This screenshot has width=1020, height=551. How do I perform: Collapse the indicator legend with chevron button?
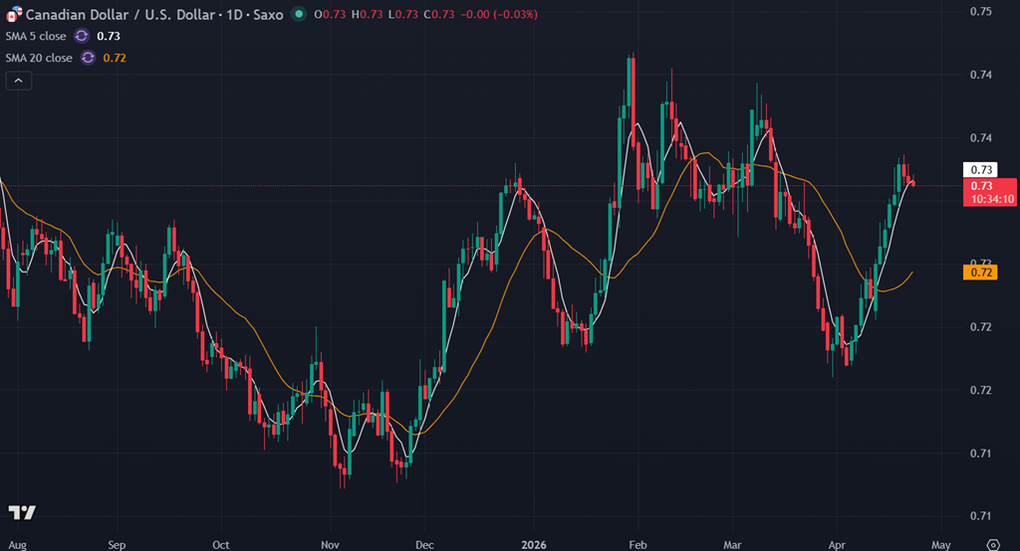pyautogui.click(x=19, y=82)
